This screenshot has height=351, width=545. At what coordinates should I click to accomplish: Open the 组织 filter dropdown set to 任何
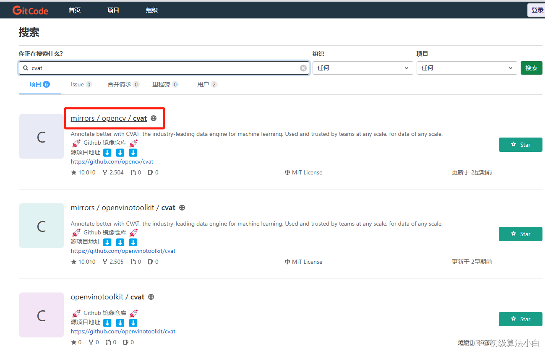coord(362,68)
